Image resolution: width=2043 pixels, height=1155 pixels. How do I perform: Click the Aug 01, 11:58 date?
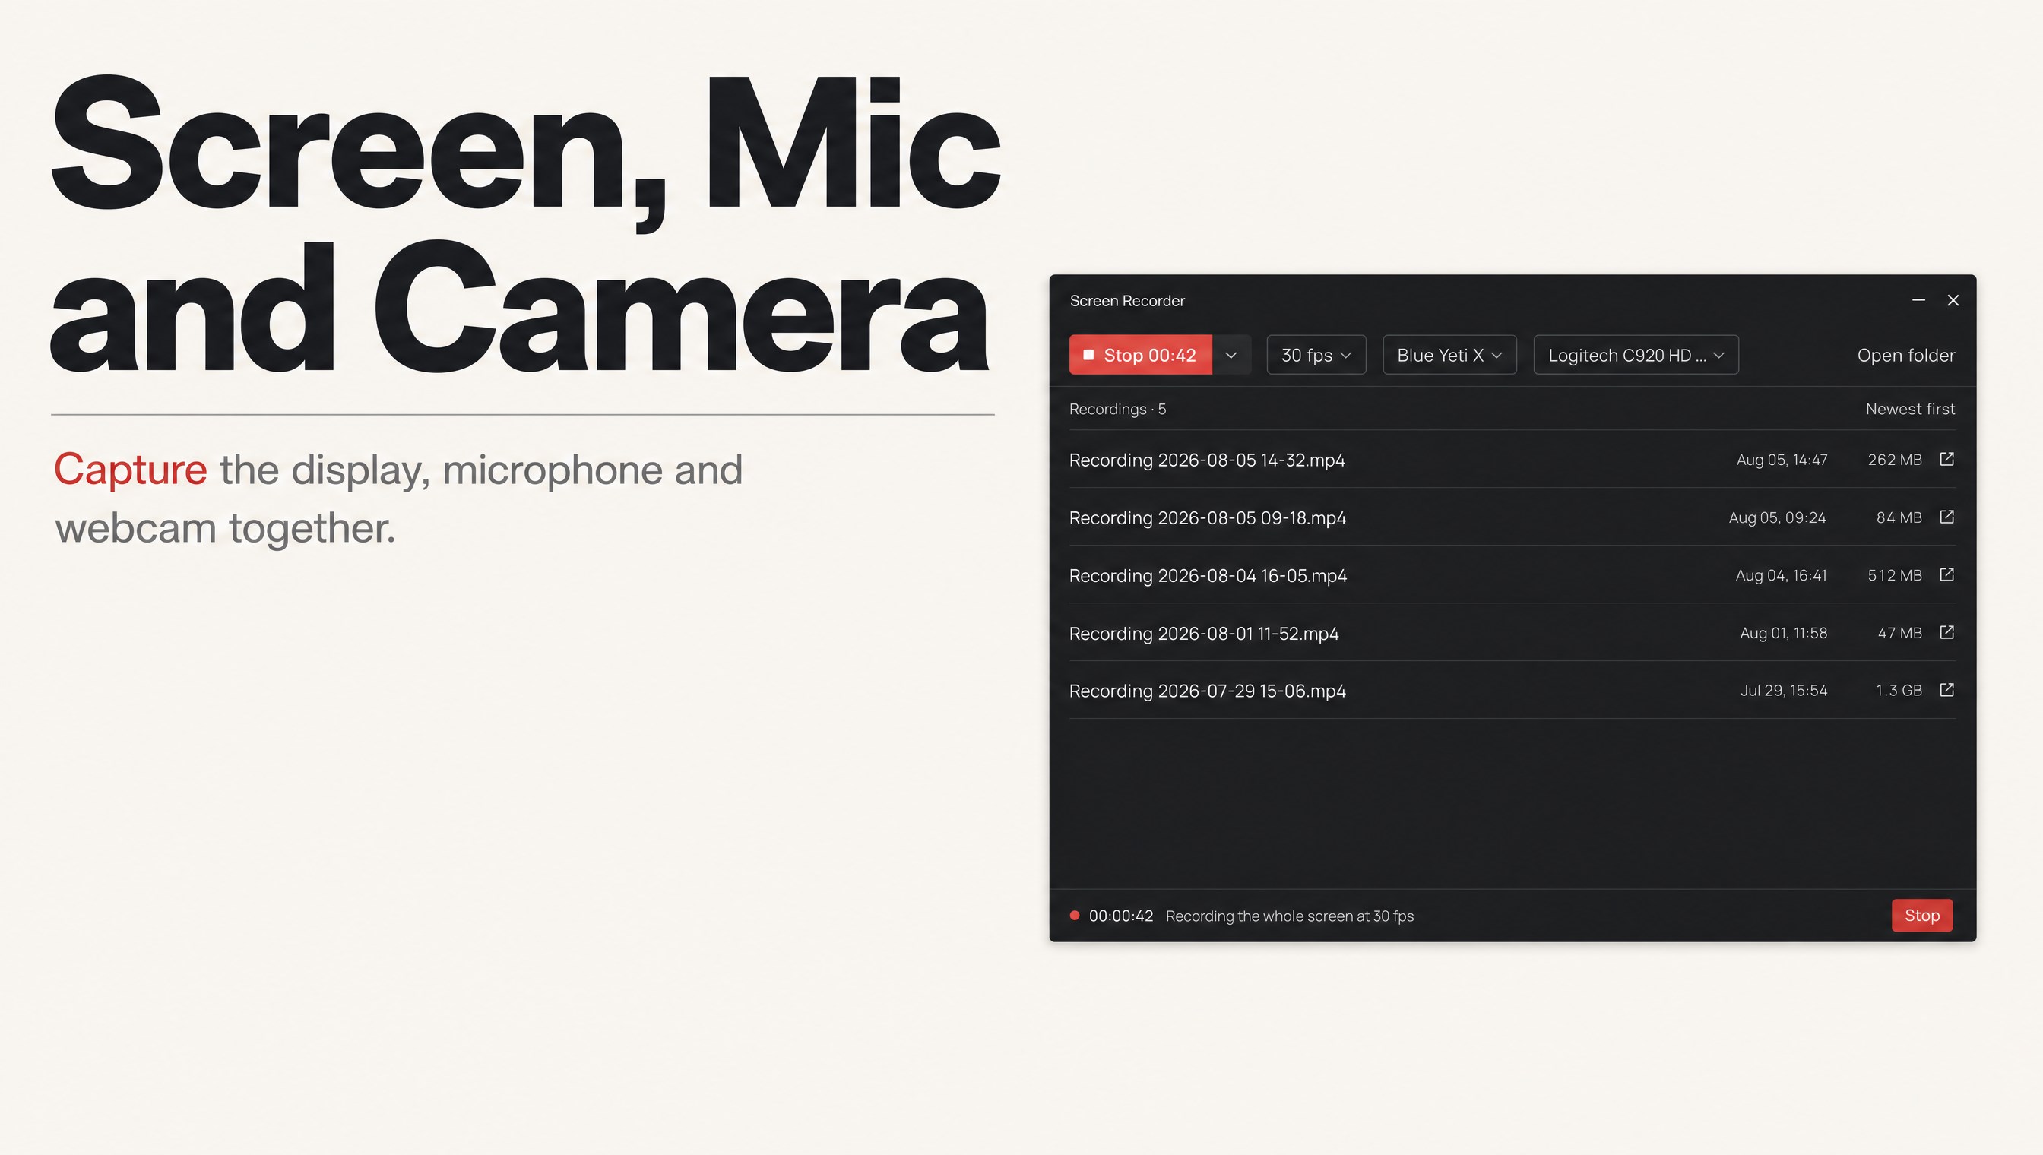coord(1784,633)
